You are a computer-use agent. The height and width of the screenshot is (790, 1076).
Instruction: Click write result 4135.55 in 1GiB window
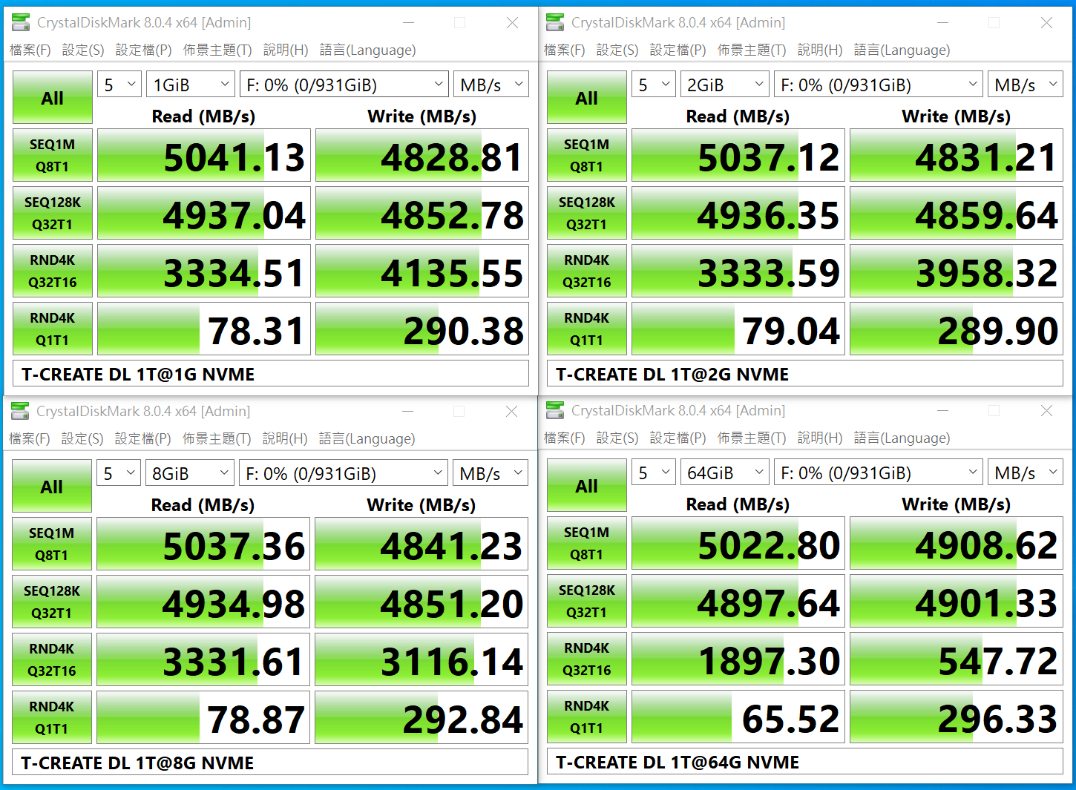(422, 271)
